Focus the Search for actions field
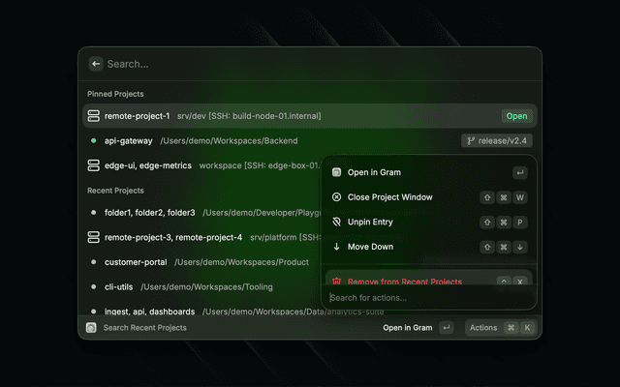This screenshot has width=620, height=387. tap(429, 298)
